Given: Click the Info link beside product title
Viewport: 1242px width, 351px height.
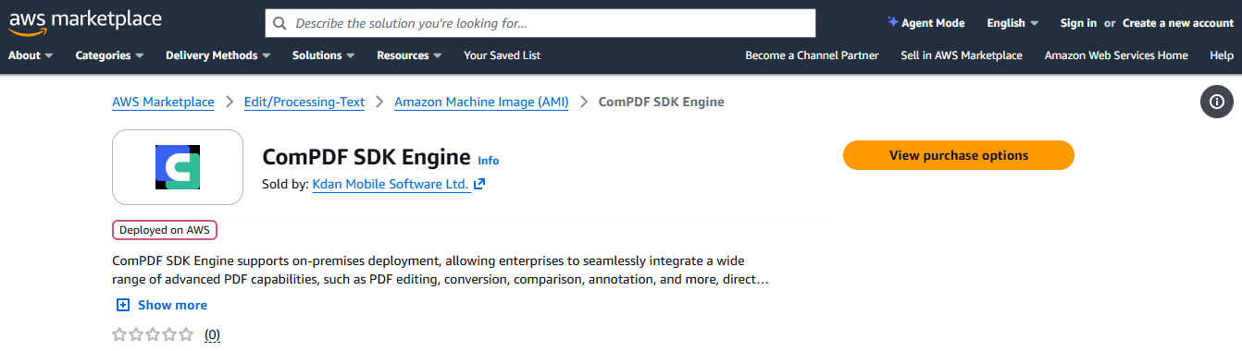Looking at the screenshot, I should coord(489,161).
